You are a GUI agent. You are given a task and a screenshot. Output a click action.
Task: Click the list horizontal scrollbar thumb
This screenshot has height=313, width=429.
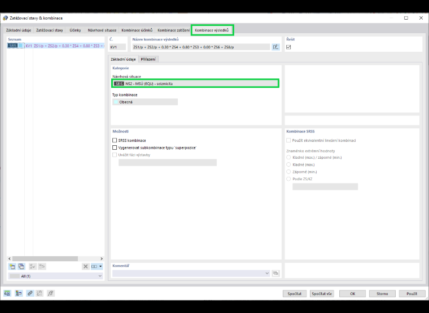click(45, 258)
